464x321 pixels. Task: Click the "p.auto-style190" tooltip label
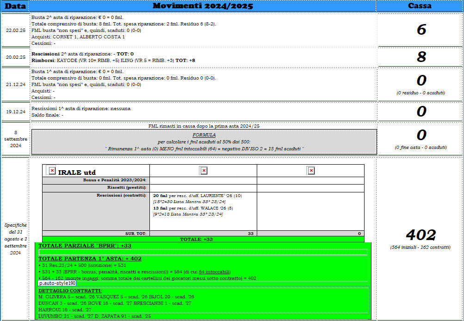tap(57, 284)
